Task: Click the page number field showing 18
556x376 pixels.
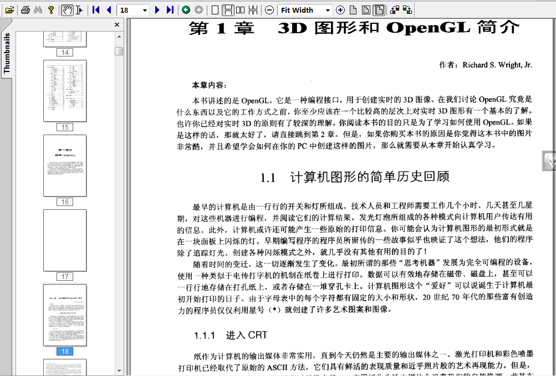Action: coord(130,11)
